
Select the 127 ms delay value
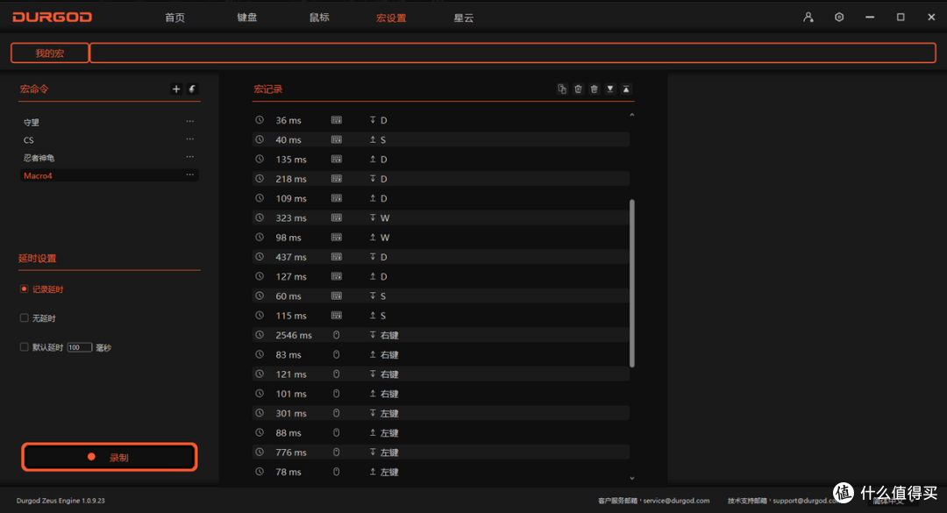(291, 277)
